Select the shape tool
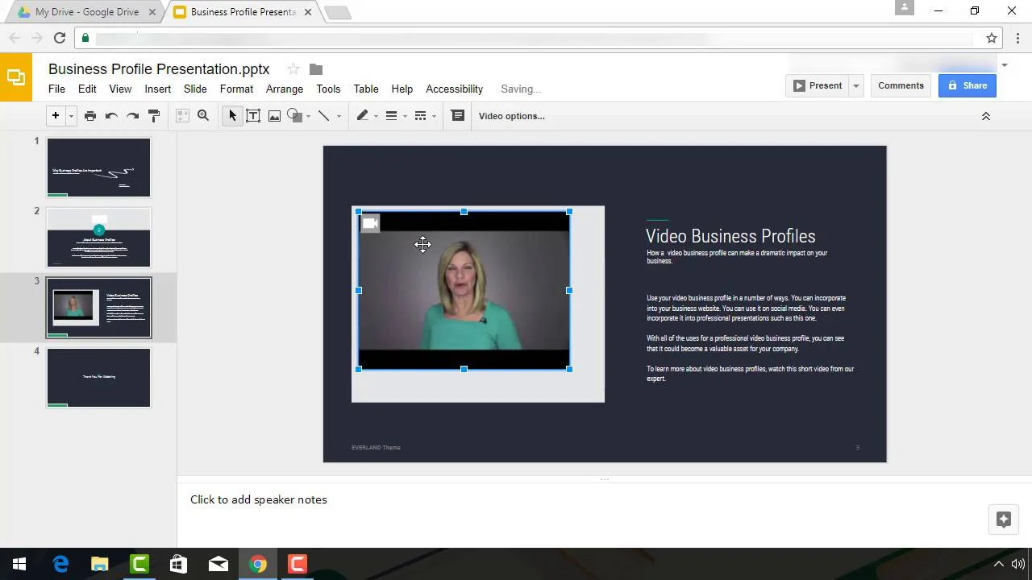The image size is (1032, 580). (x=294, y=116)
